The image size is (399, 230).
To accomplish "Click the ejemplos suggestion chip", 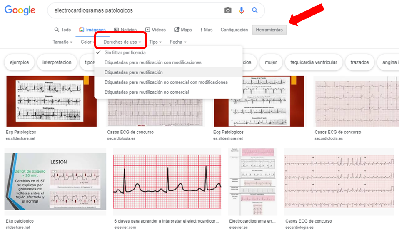I will coord(19,62).
